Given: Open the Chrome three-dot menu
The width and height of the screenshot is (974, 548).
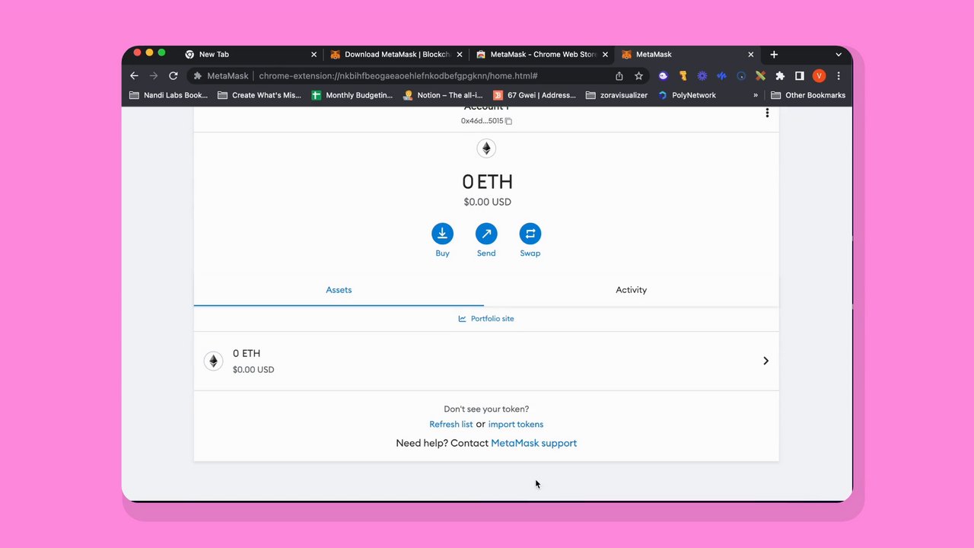Looking at the screenshot, I should pyautogui.click(x=839, y=75).
